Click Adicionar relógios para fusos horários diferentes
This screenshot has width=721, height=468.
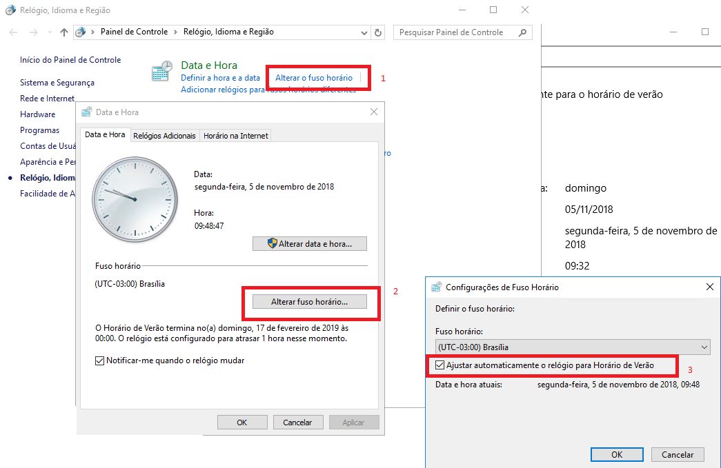[x=268, y=90]
